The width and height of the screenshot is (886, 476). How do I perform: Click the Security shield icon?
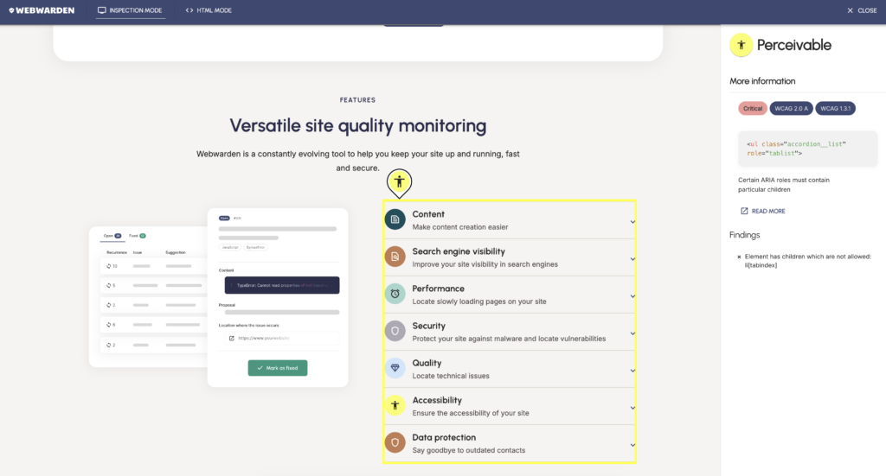[x=395, y=331]
